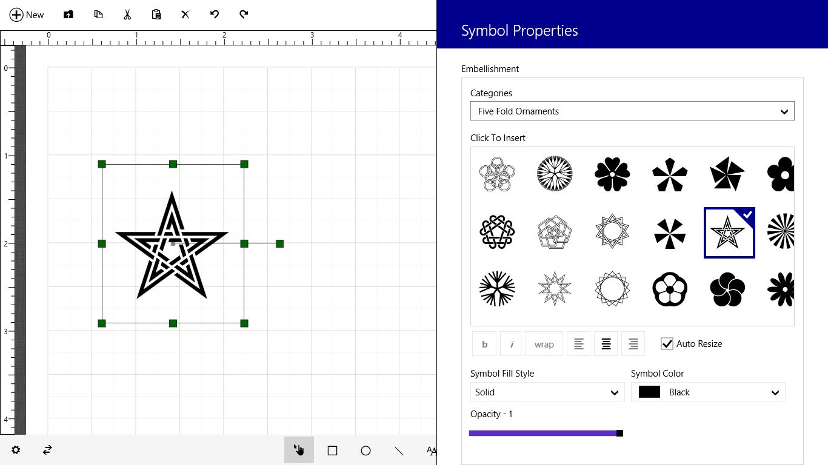This screenshot has height=465, width=828.
Task: Click the bottom-right green resize handle
Action: coord(244,323)
